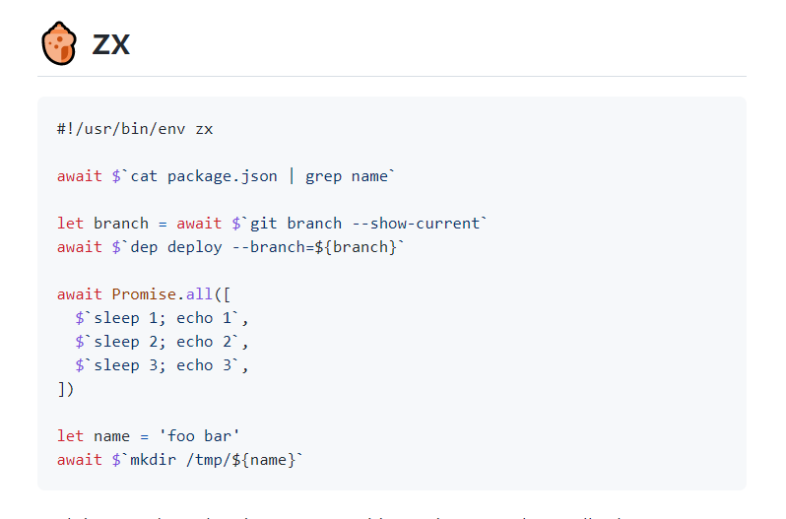Click the 'foo bar' string literal

[x=204, y=435]
